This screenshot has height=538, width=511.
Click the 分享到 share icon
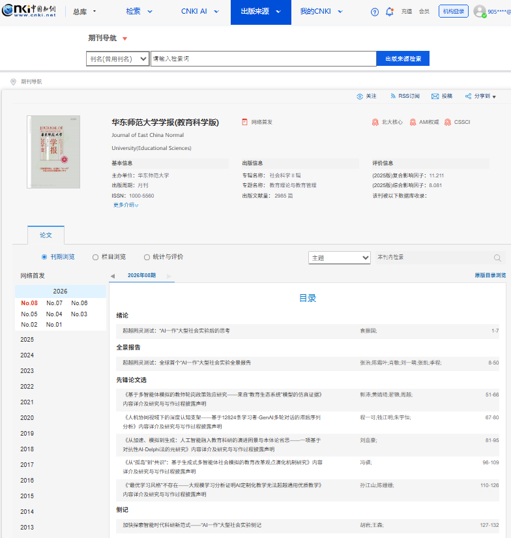coord(468,96)
